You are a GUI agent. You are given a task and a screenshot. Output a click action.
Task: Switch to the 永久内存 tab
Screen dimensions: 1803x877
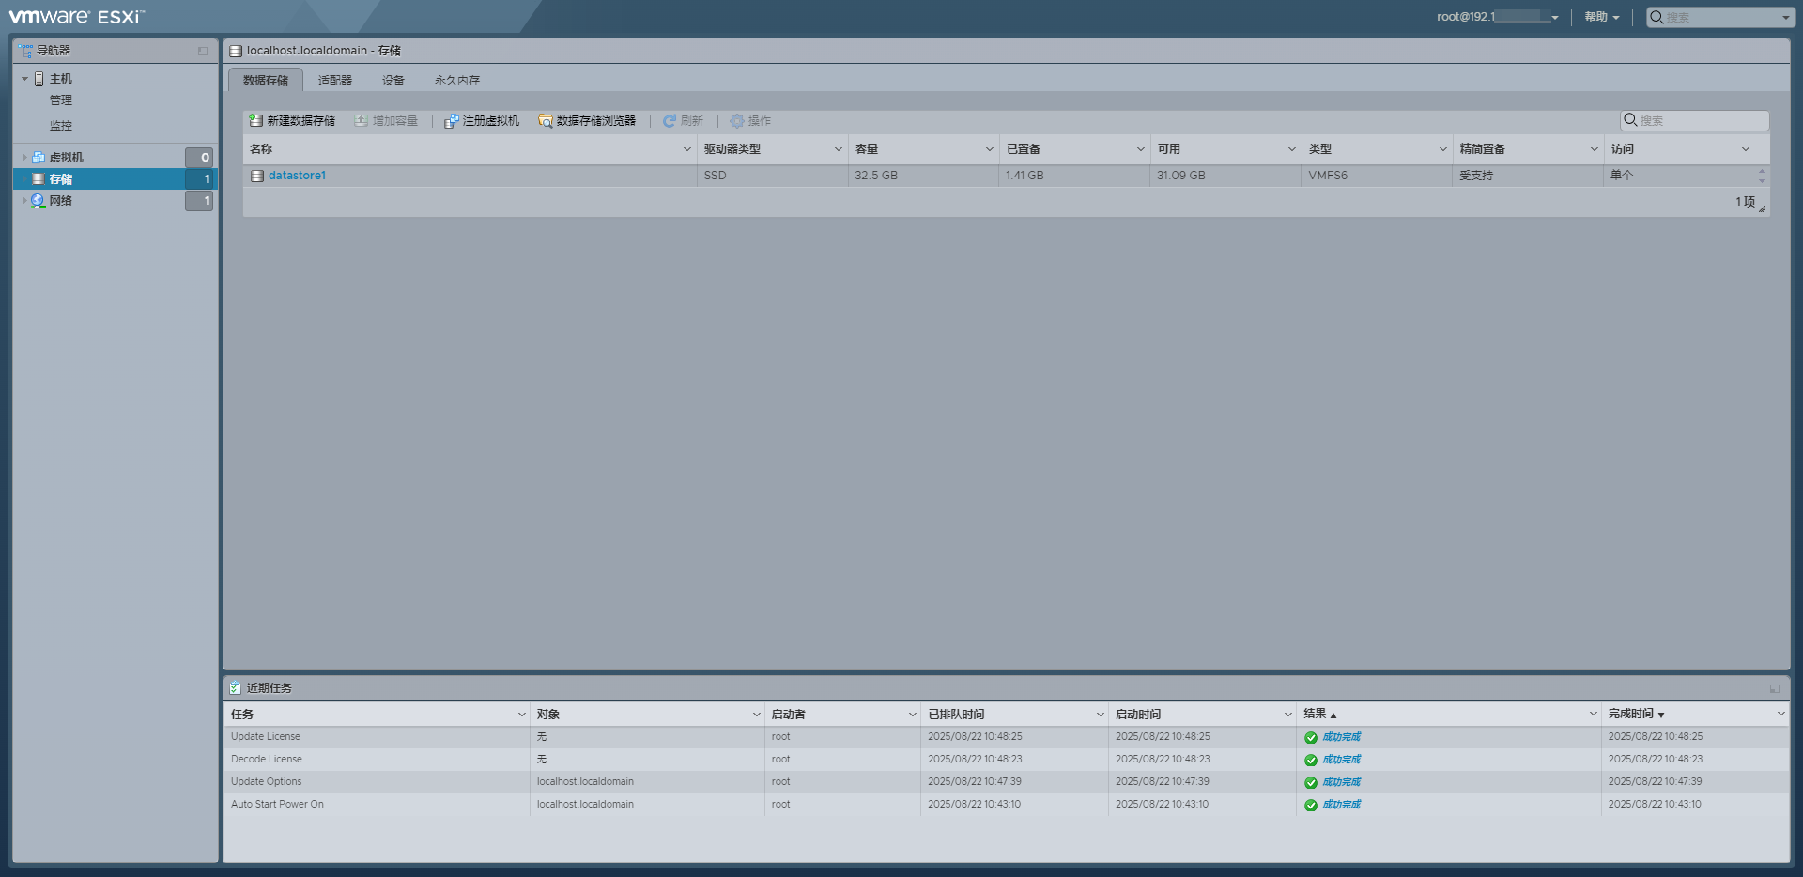coord(457,80)
